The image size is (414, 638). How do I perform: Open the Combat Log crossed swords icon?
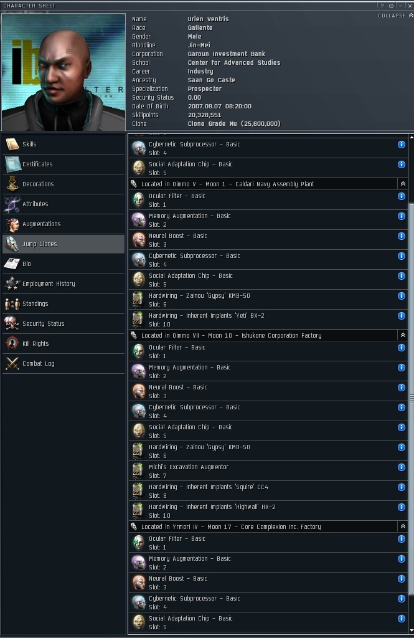12,363
